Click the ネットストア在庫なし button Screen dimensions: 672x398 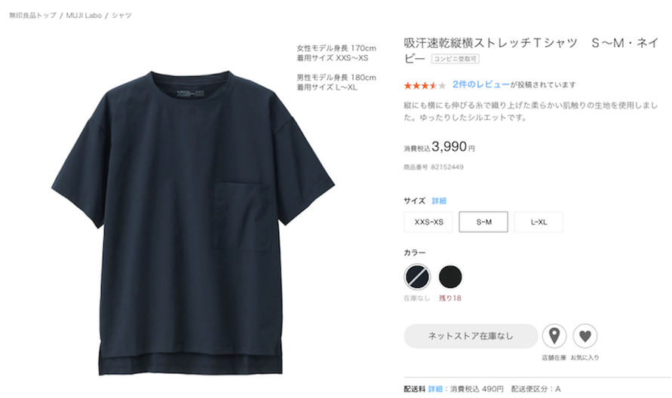coord(471,336)
